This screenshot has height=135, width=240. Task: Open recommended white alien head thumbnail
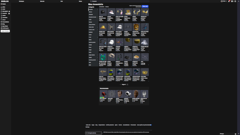pyautogui.click(x=144, y=94)
